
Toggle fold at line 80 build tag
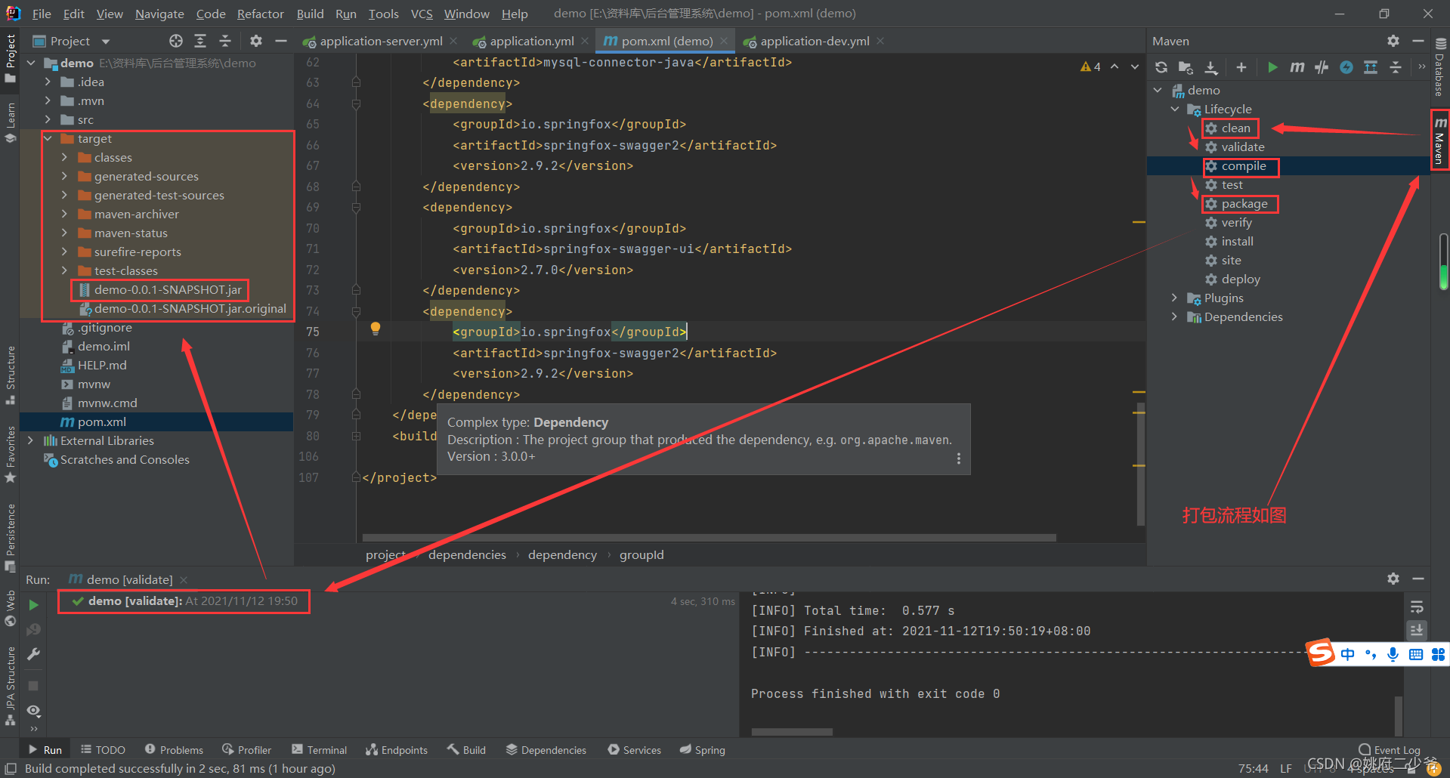[356, 436]
